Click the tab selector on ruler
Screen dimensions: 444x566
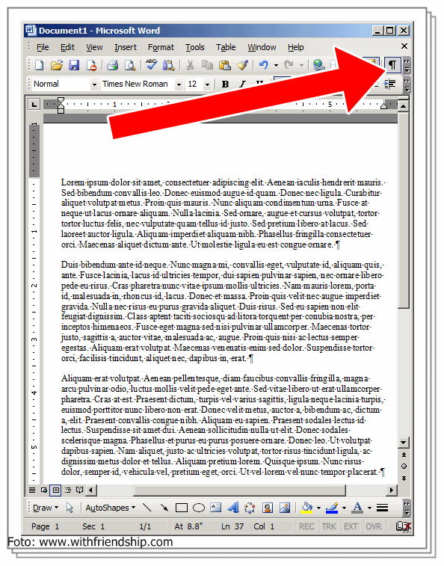click(34, 105)
